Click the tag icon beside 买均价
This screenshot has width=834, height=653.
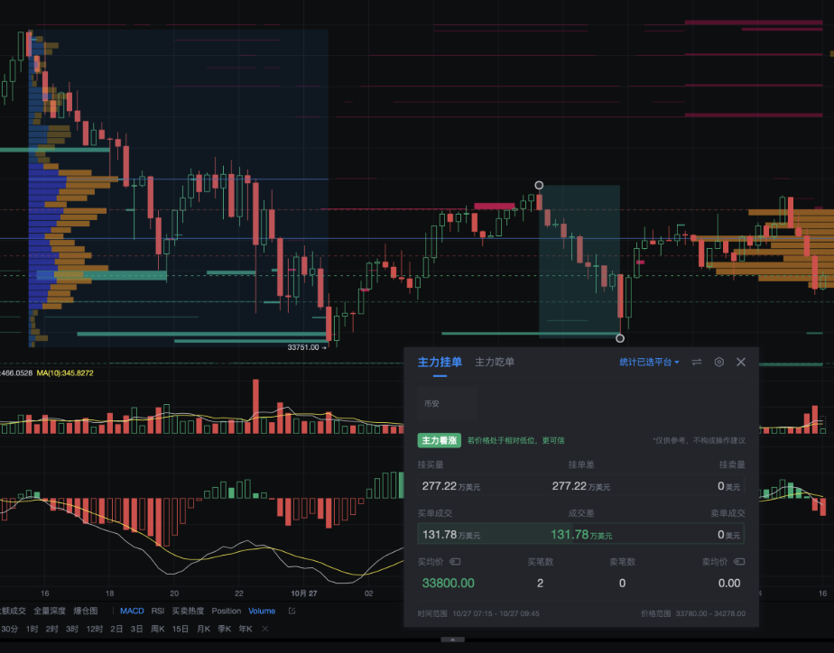click(x=455, y=561)
